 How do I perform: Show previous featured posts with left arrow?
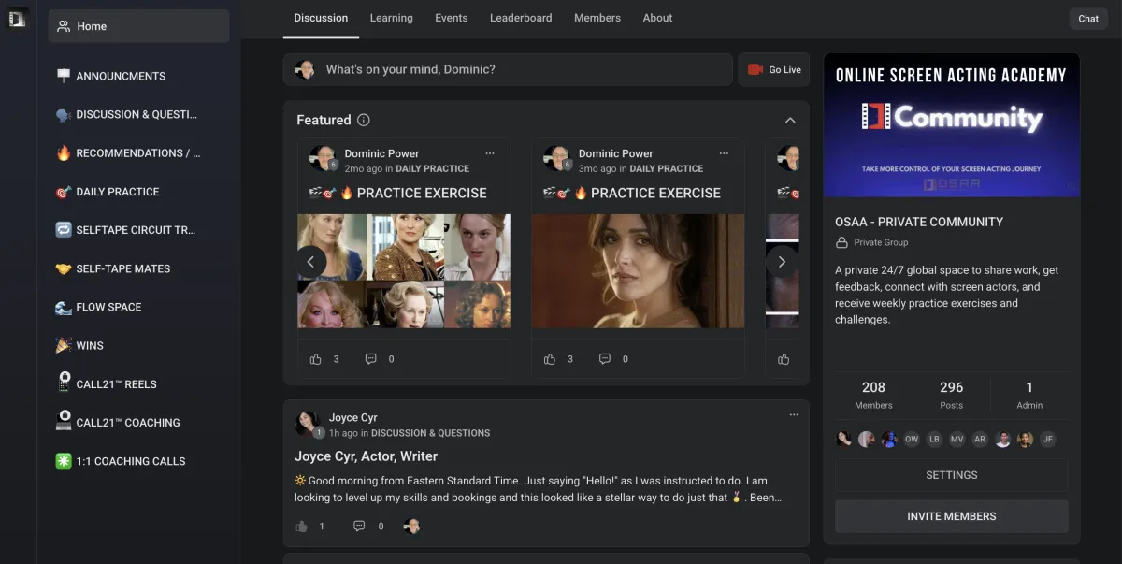point(311,262)
